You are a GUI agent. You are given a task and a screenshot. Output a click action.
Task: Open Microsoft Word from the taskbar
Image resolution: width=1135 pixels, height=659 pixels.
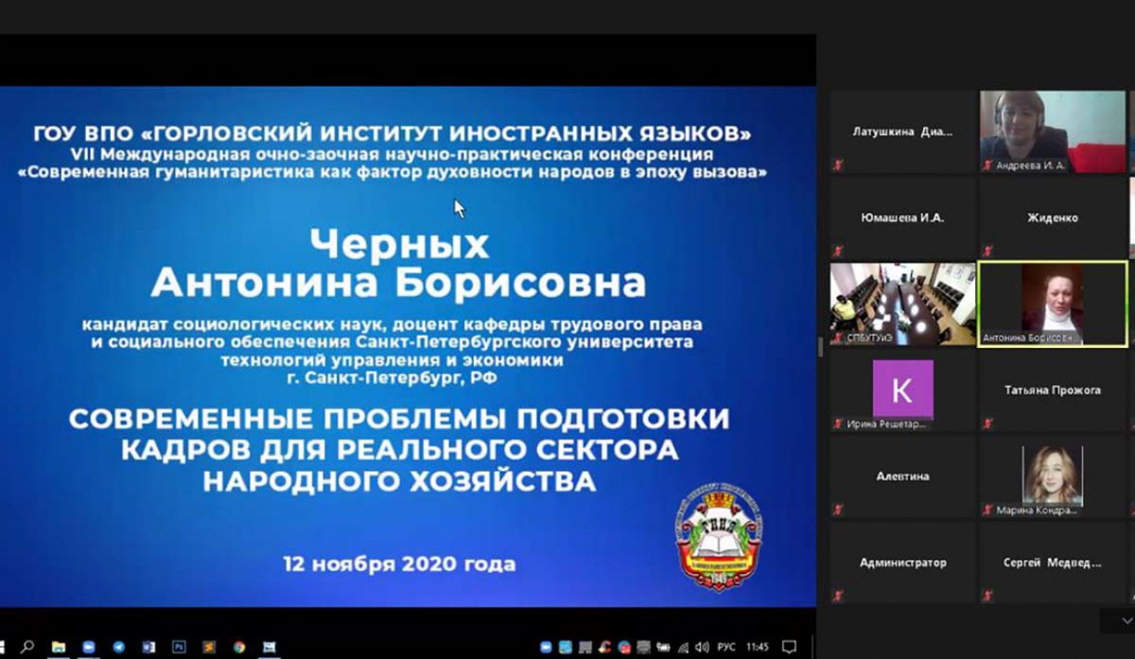(148, 647)
